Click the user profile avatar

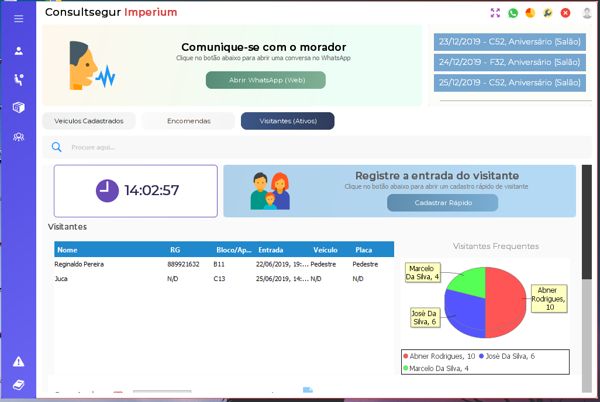tap(587, 13)
